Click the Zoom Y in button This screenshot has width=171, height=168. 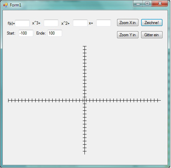click(128, 35)
